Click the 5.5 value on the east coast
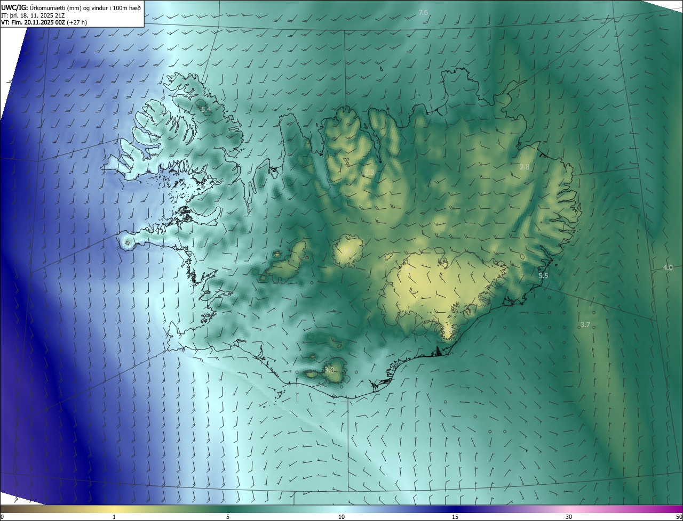The width and height of the screenshot is (683, 521). [x=543, y=276]
